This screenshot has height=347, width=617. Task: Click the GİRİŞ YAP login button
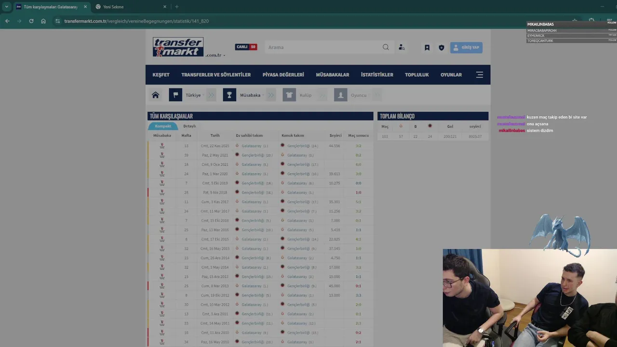(x=466, y=47)
